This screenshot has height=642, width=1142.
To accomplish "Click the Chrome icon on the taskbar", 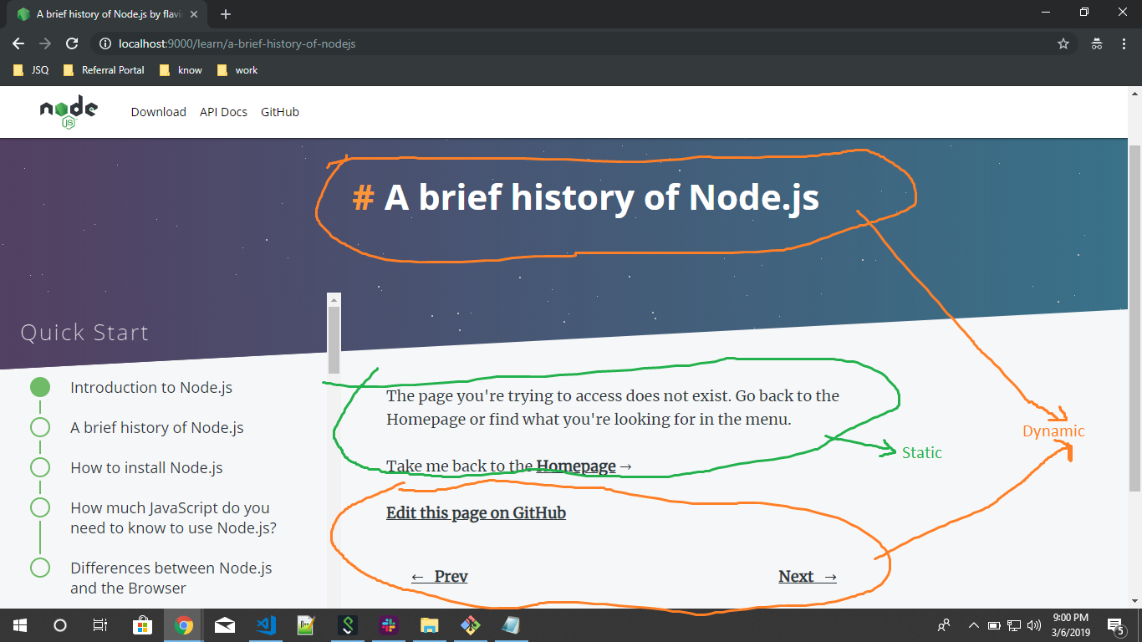I will click(184, 625).
